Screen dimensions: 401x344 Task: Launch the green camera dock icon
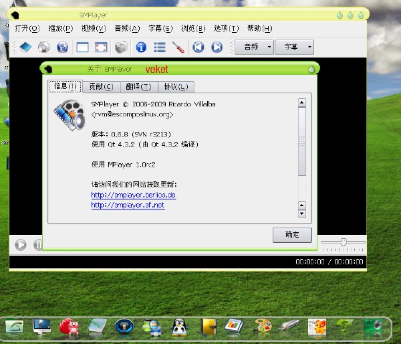(x=373, y=326)
